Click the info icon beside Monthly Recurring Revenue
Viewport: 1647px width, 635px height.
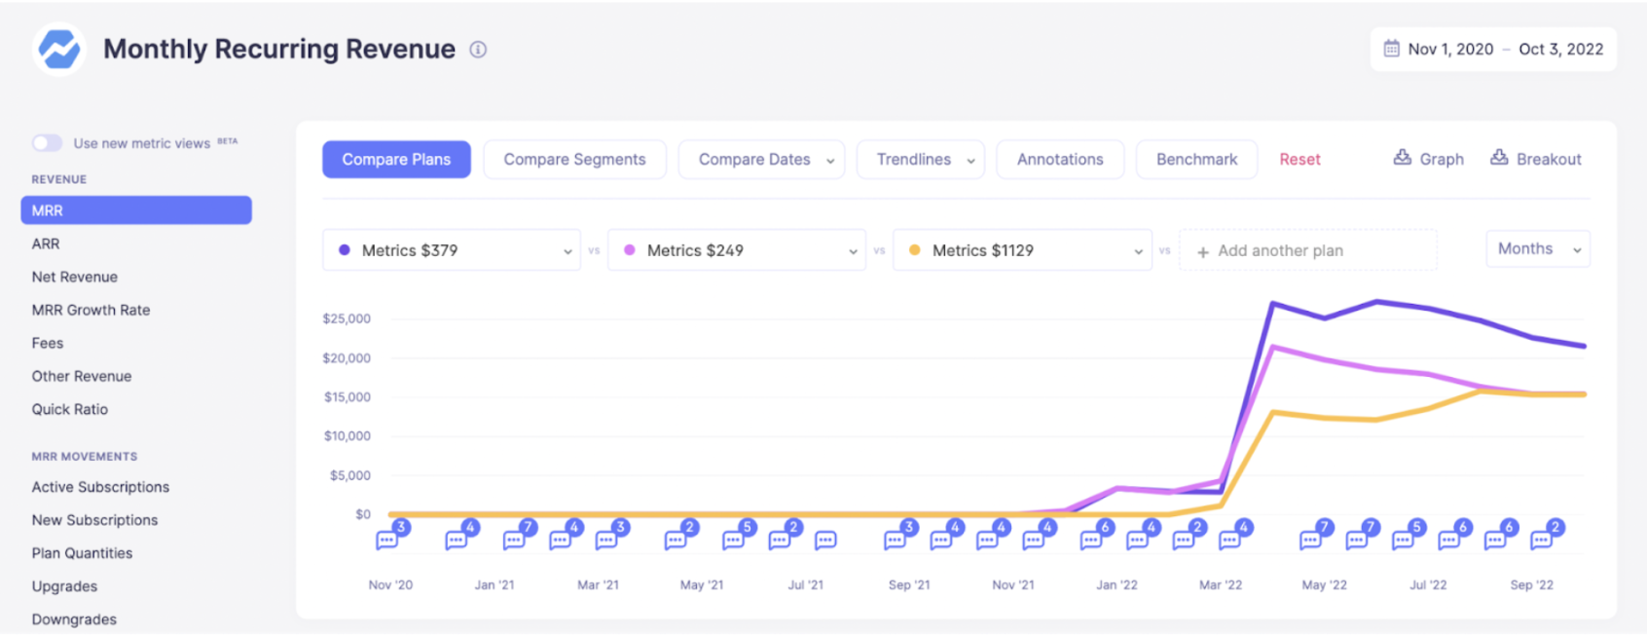[x=478, y=50]
